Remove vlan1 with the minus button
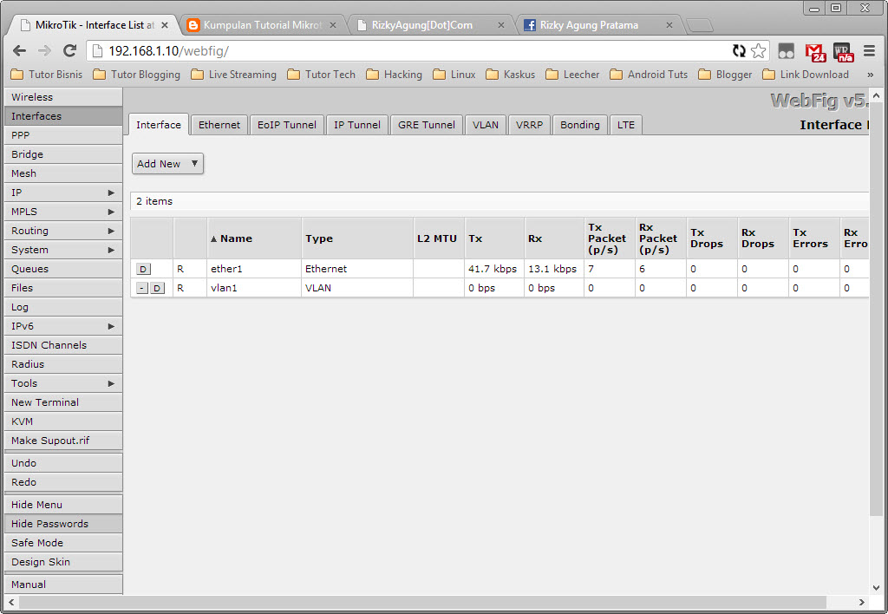The width and height of the screenshot is (888, 614). point(142,288)
